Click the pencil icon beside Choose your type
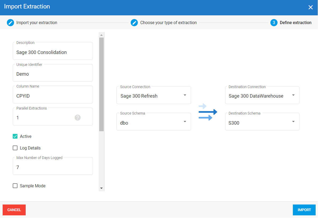This screenshot has width=318, height=218. (134, 23)
